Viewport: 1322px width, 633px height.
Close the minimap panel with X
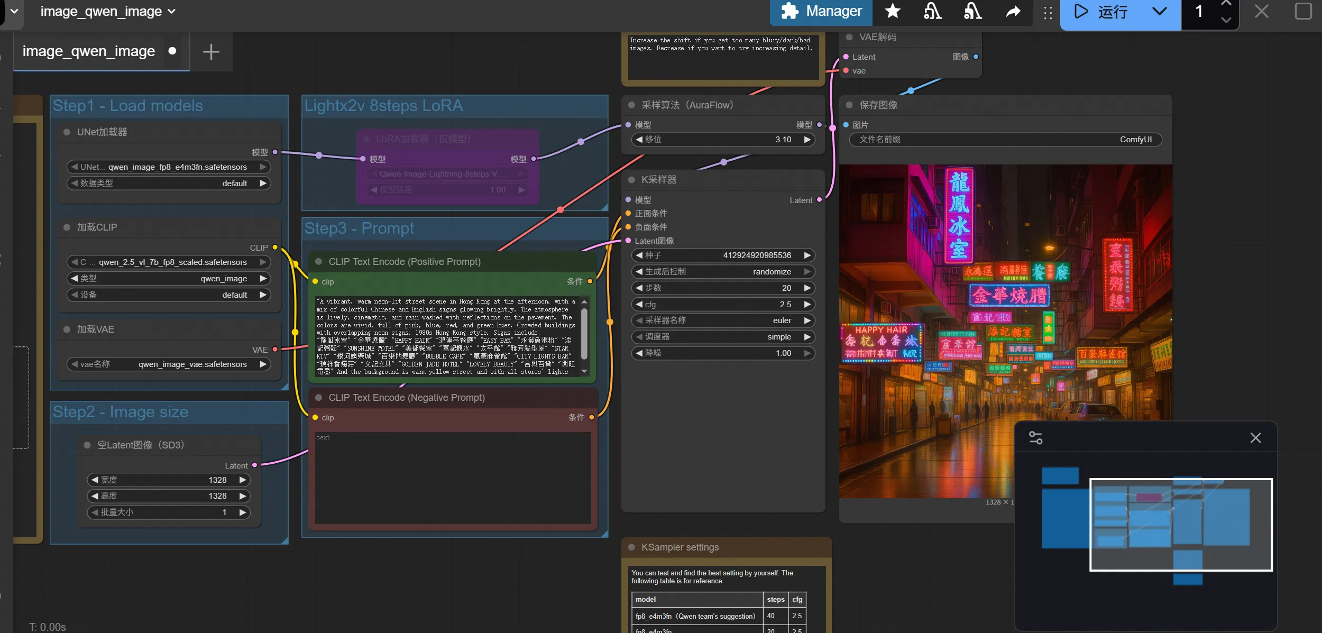(1255, 438)
